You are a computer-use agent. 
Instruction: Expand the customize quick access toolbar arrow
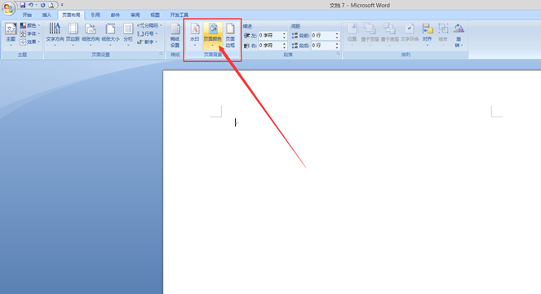(x=62, y=5)
